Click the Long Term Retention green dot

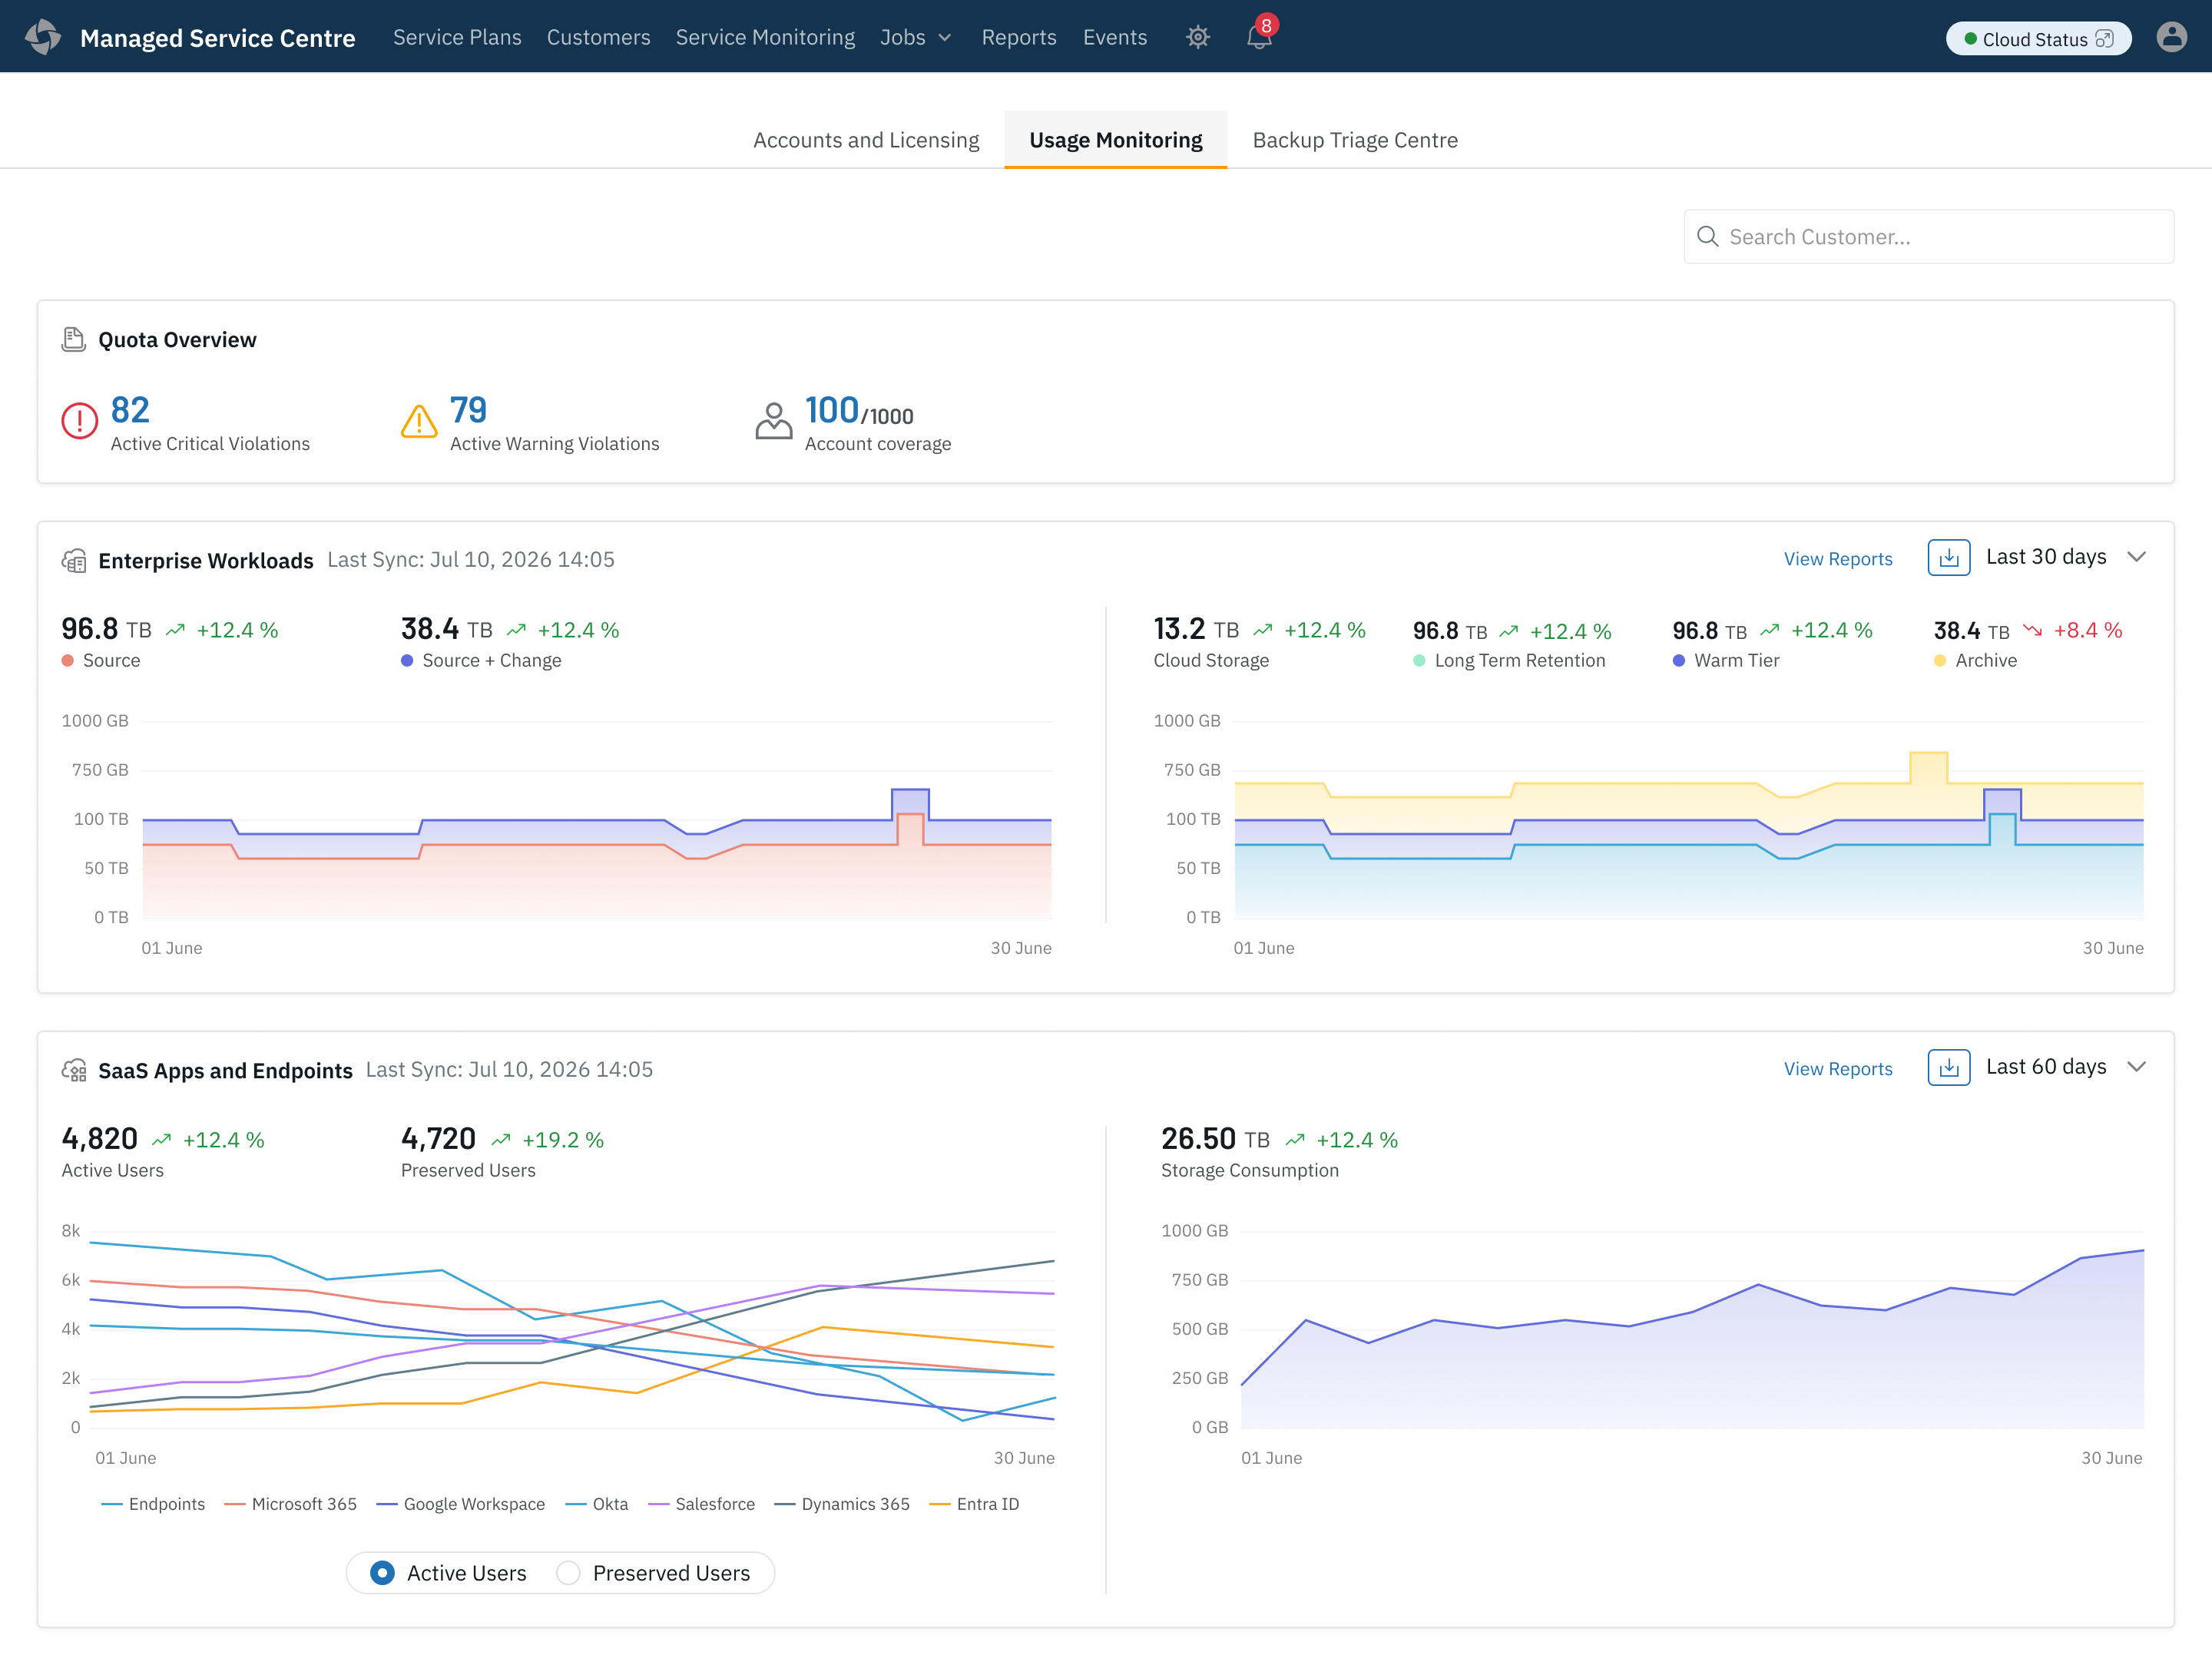pyautogui.click(x=1419, y=661)
